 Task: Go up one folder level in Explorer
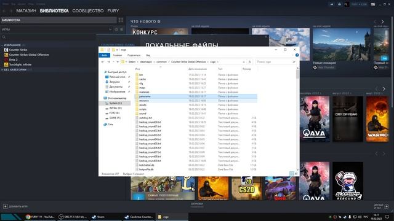click(x=118, y=61)
